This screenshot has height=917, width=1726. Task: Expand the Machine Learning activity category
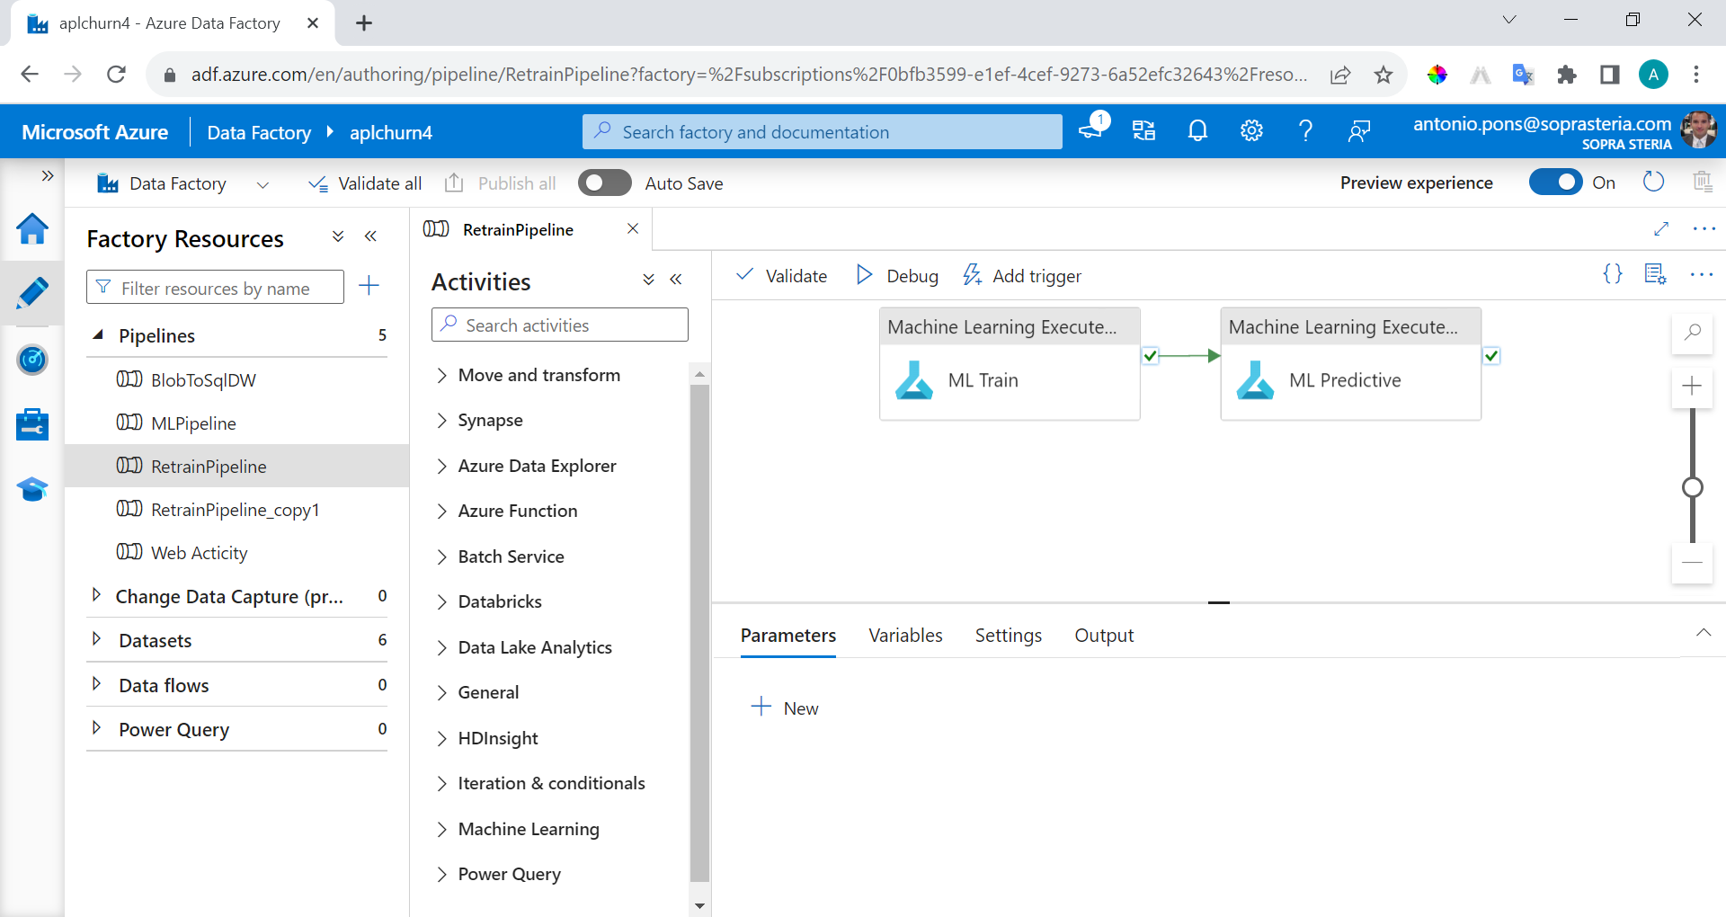(529, 829)
